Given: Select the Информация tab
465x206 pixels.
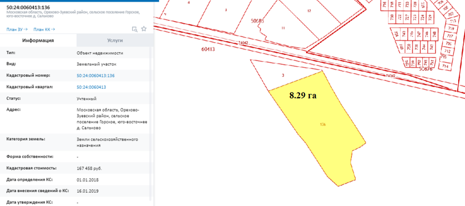Looking at the screenshot, I should click(39, 40).
